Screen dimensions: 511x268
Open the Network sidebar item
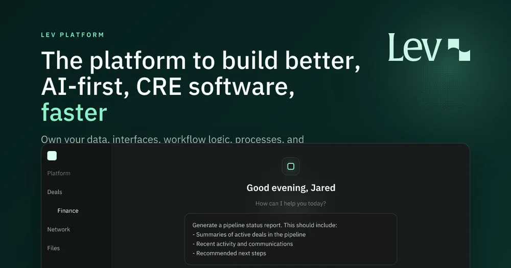coord(59,229)
